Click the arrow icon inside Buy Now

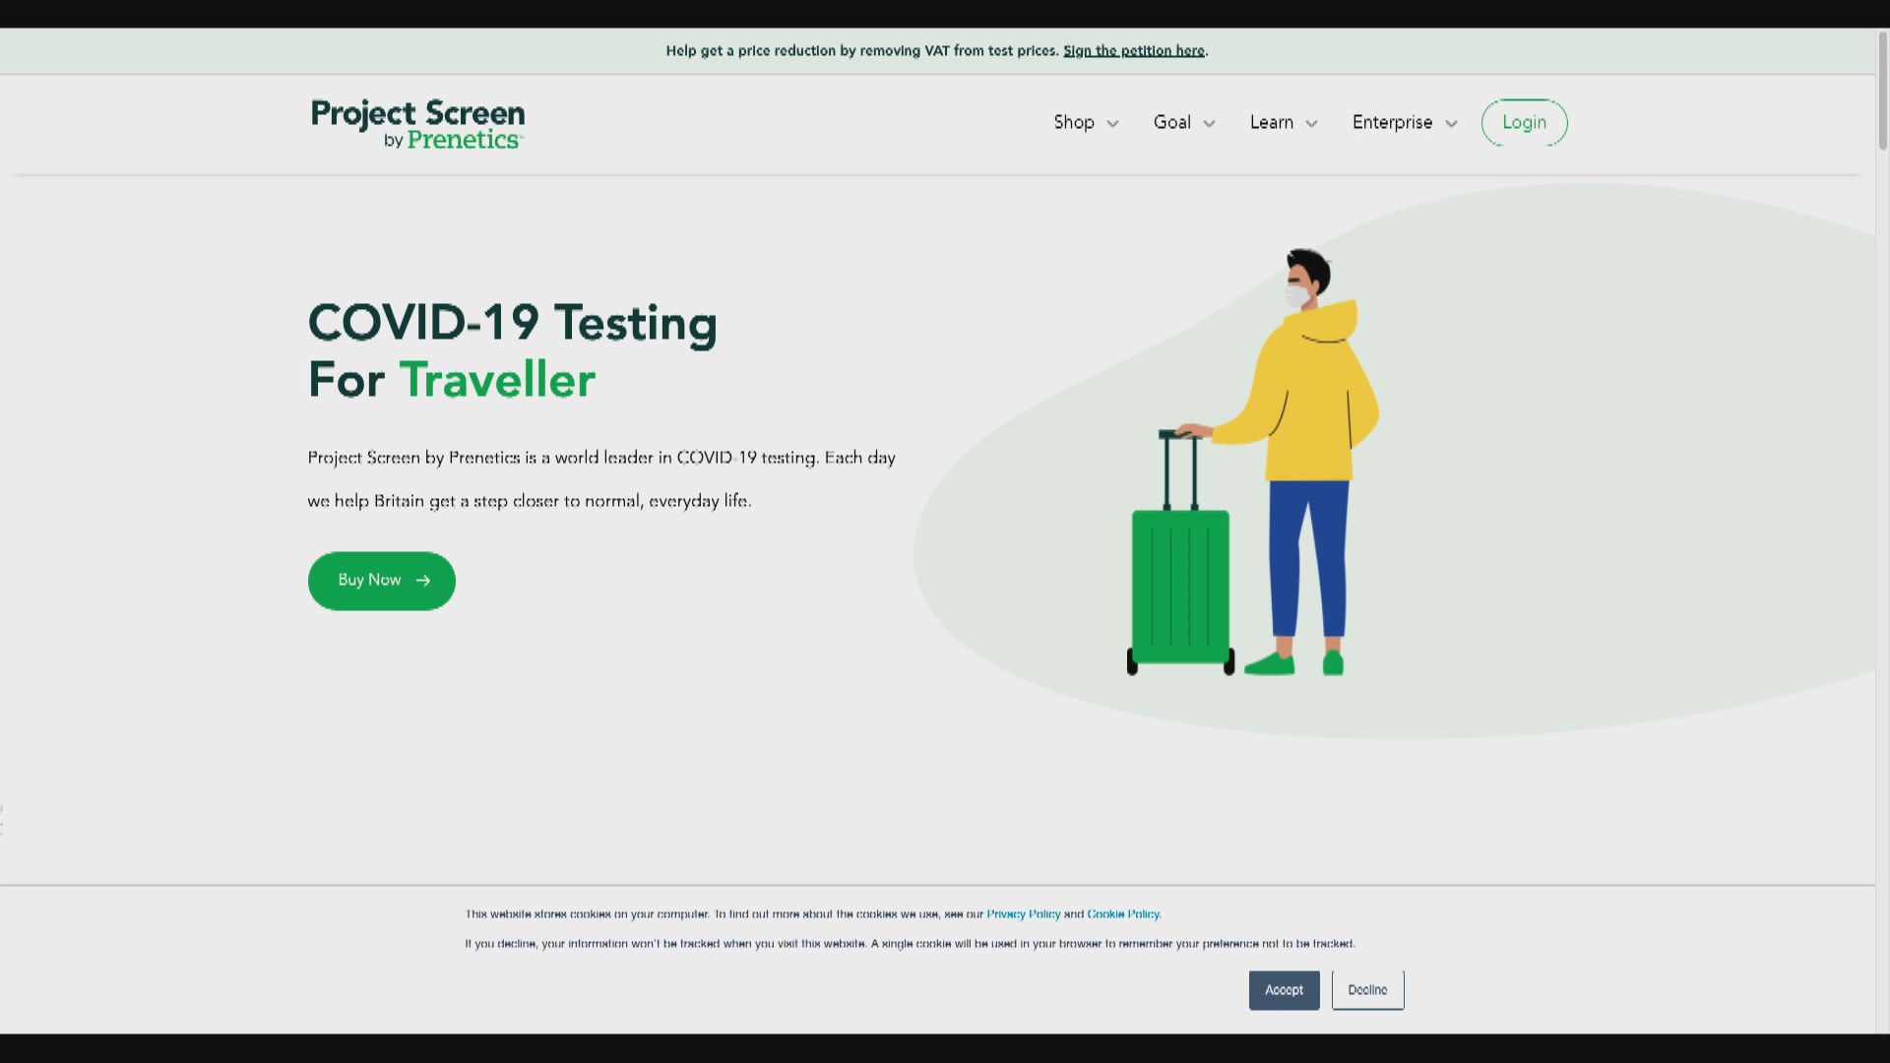pyautogui.click(x=423, y=581)
